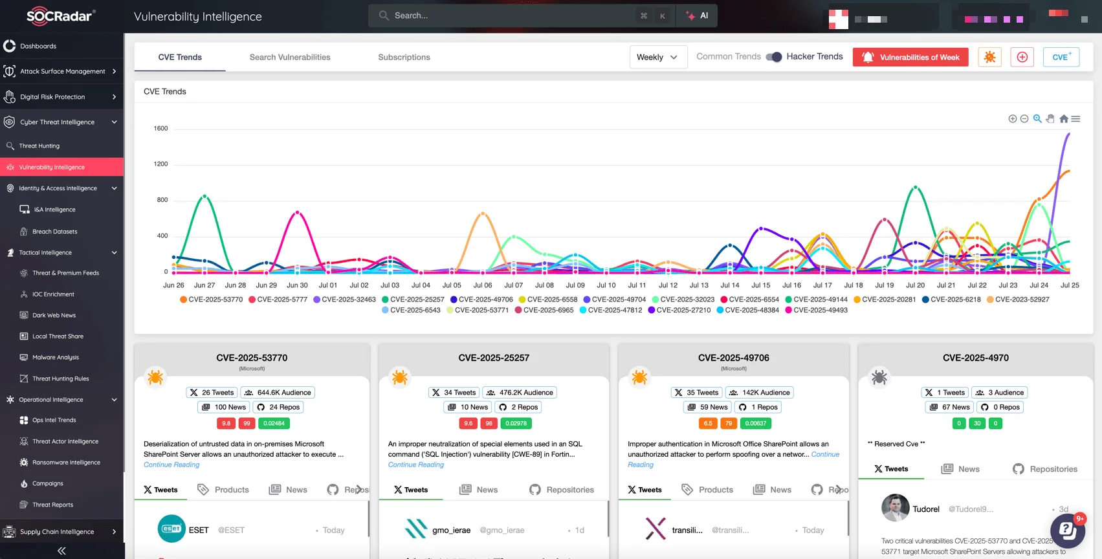Collapse the sidebar with double chevron
This screenshot has height=559, width=1102.
click(61, 551)
